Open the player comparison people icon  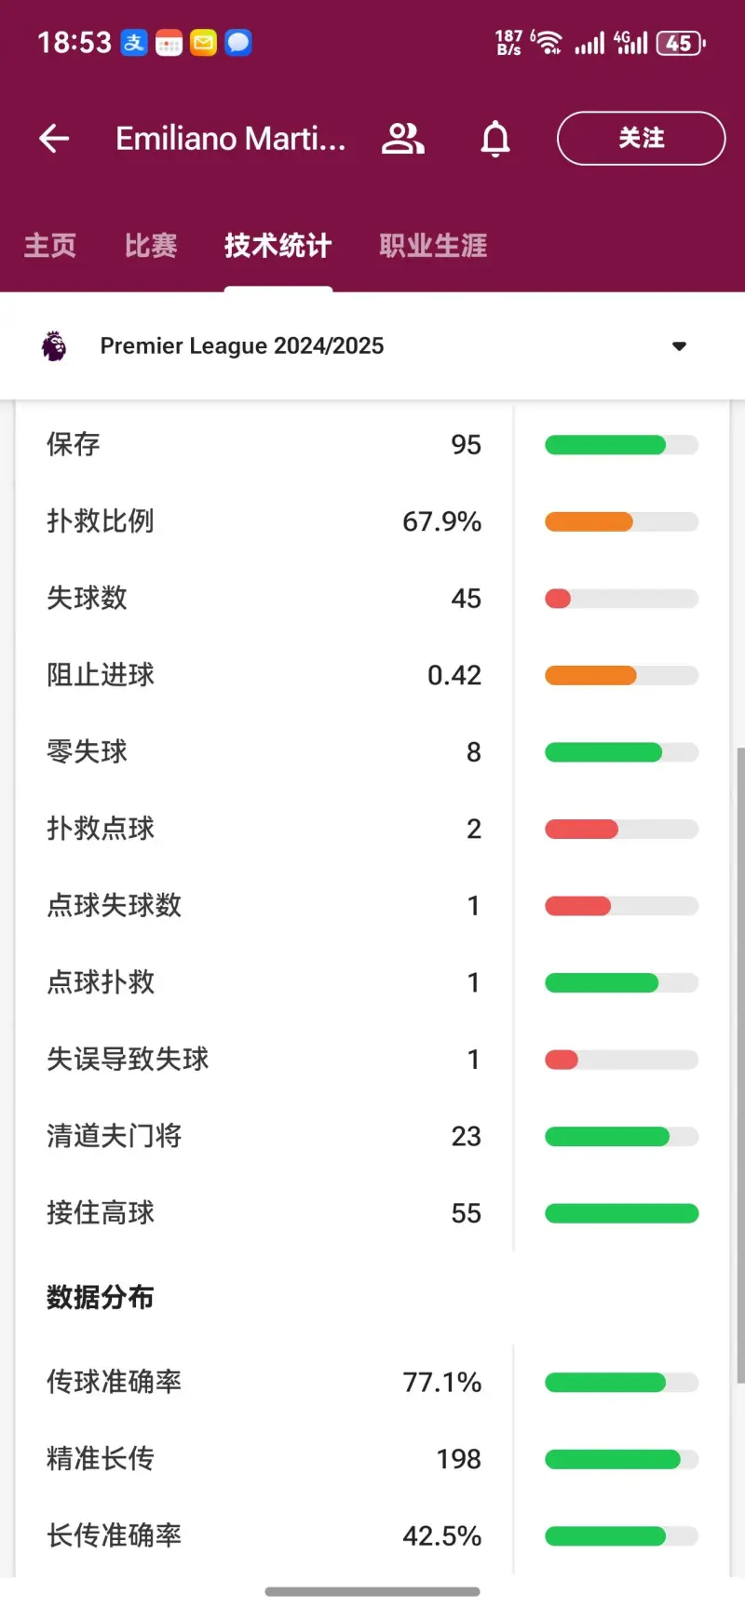(403, 139)
